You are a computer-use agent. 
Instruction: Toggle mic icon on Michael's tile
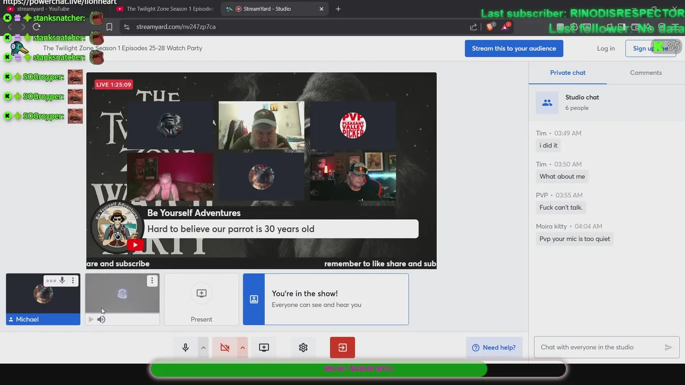(x=62, y=281)
